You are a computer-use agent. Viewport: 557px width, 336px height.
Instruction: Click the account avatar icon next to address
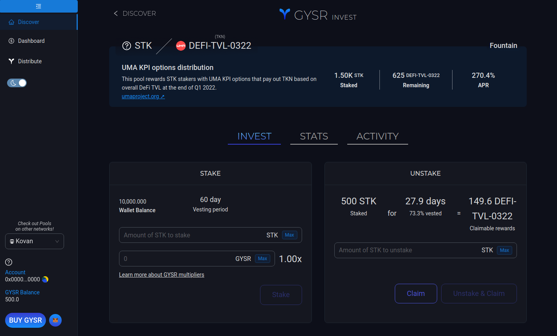pyautogui.click(x=45, y=279)
